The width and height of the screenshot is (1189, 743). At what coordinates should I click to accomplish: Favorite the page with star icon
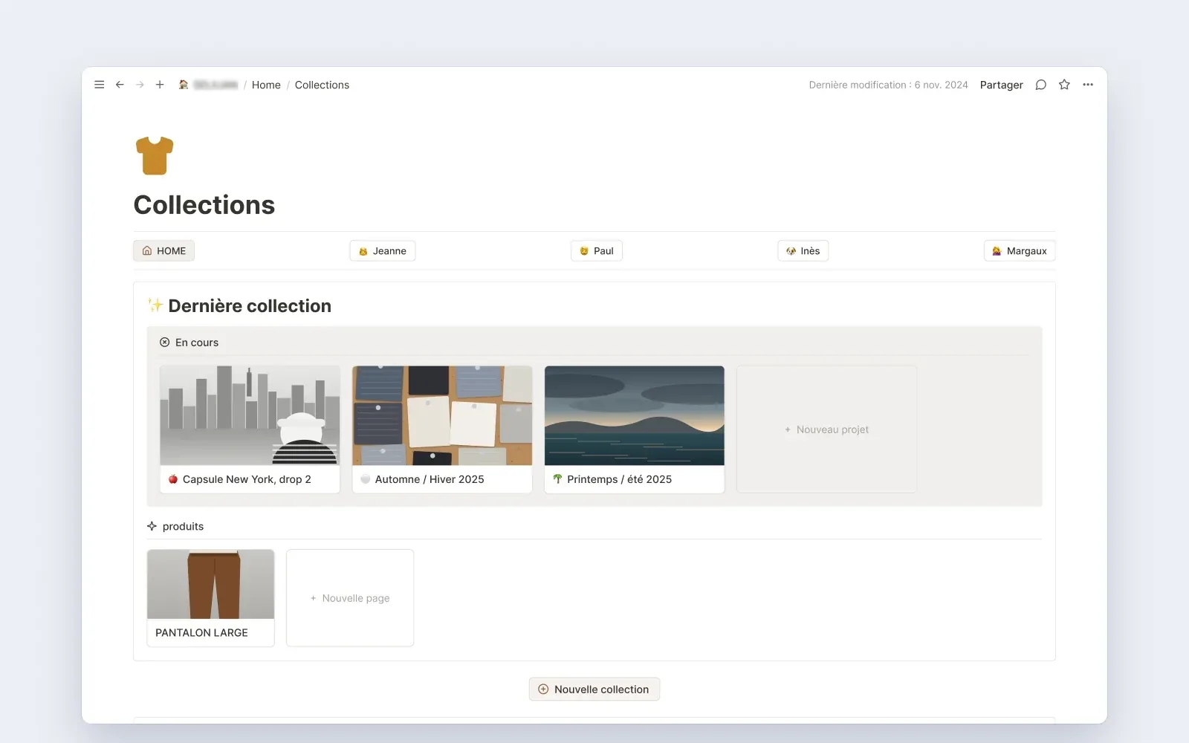pyautogui.click(x=1064, y=85)
